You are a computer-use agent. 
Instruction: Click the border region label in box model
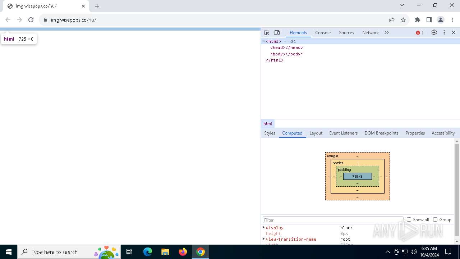click(x=338, y=163)
